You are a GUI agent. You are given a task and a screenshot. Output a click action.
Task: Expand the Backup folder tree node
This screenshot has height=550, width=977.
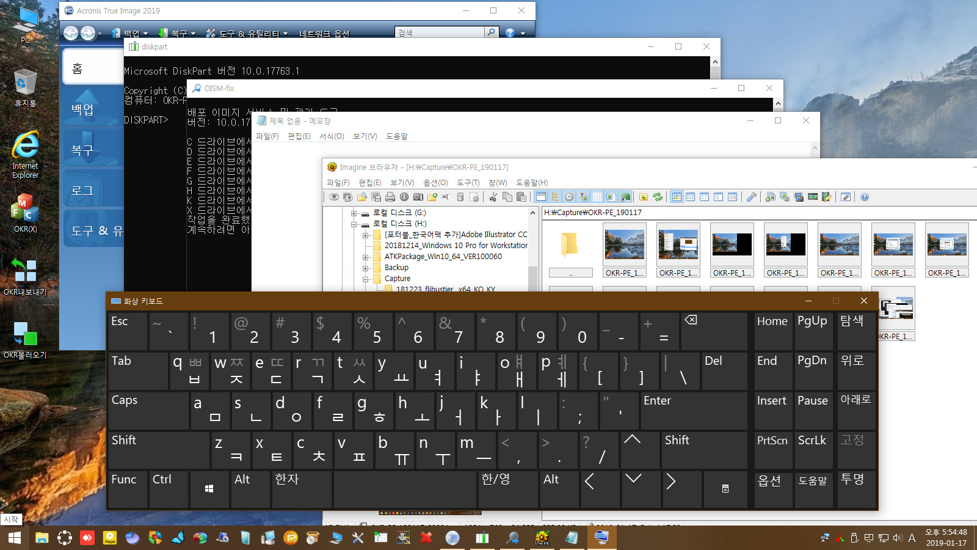[x=365, y=268]
